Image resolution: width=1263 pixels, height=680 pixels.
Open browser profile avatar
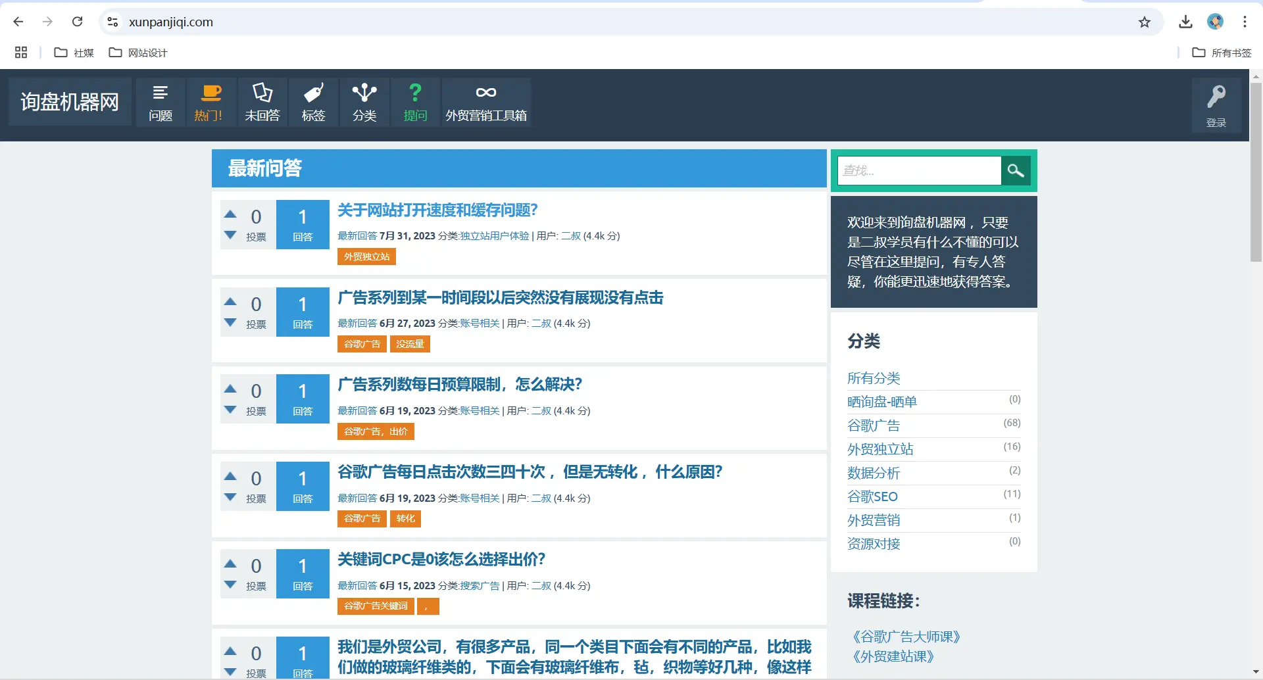pyautogui.click(x=1215, y=22)
